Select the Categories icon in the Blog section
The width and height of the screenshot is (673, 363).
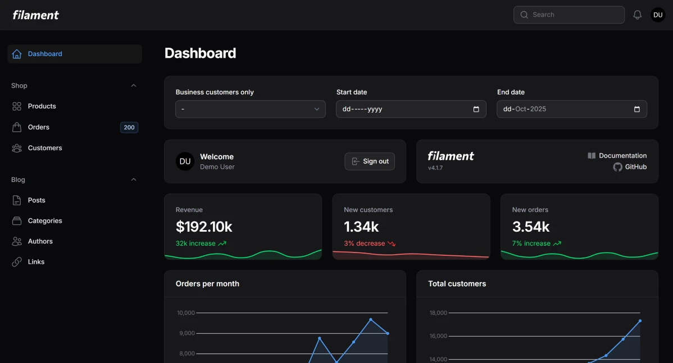(17, 220)
